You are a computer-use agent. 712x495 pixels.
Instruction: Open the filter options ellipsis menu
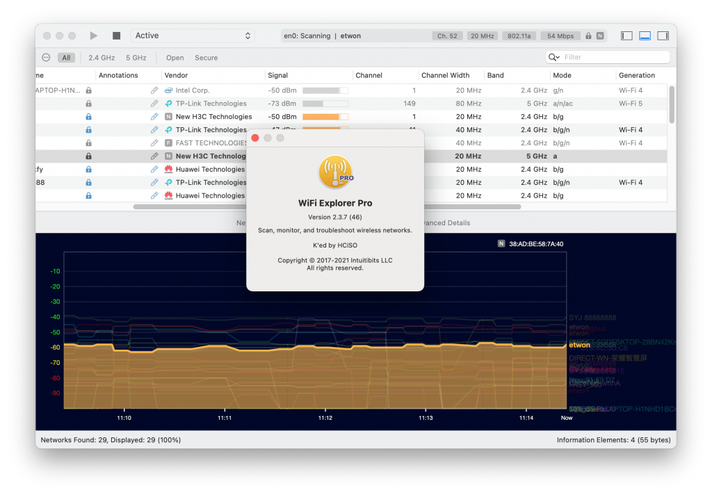46,57
